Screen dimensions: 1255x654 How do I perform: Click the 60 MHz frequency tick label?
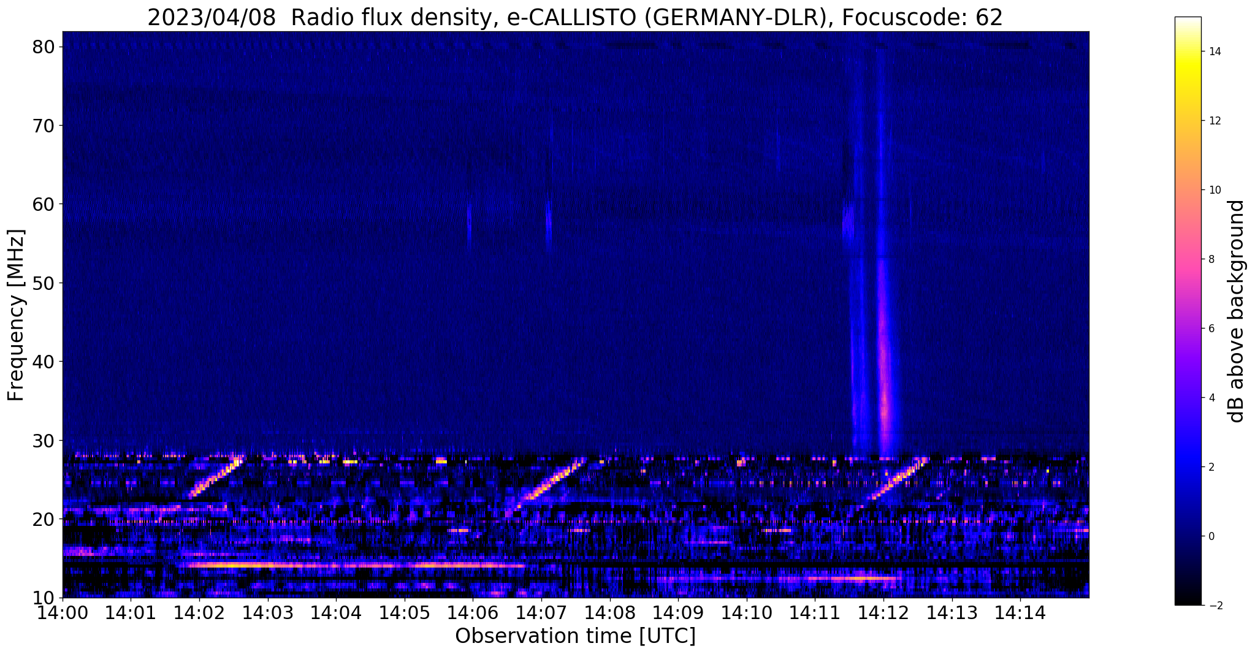(44, 204)
